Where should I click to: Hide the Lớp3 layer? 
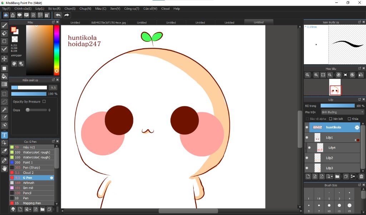[x=307, y=168]
